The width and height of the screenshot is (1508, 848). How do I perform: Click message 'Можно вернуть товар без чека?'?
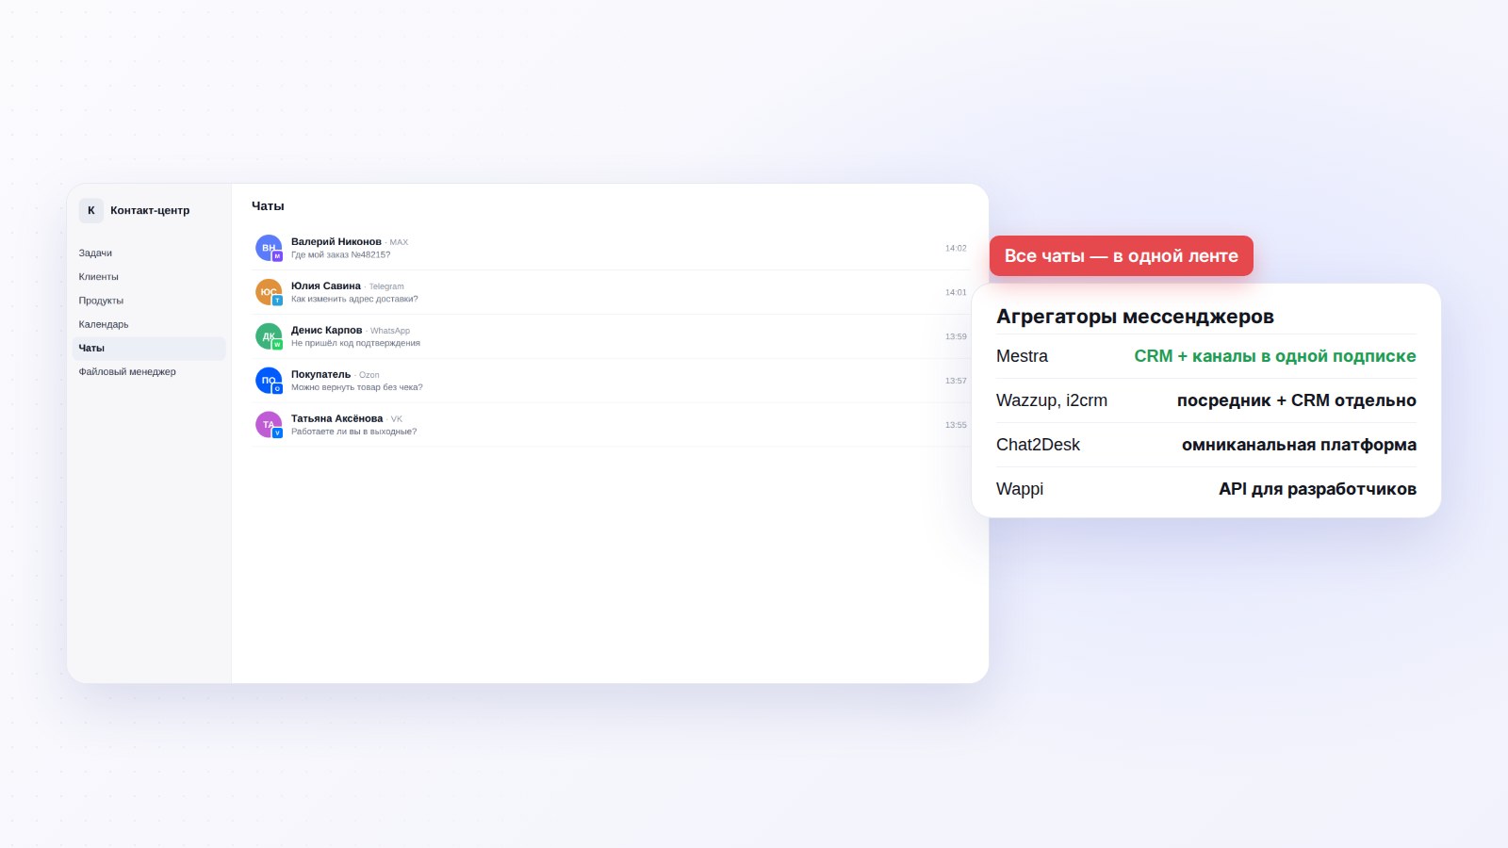pyautogui.click(x=357, y=387)
